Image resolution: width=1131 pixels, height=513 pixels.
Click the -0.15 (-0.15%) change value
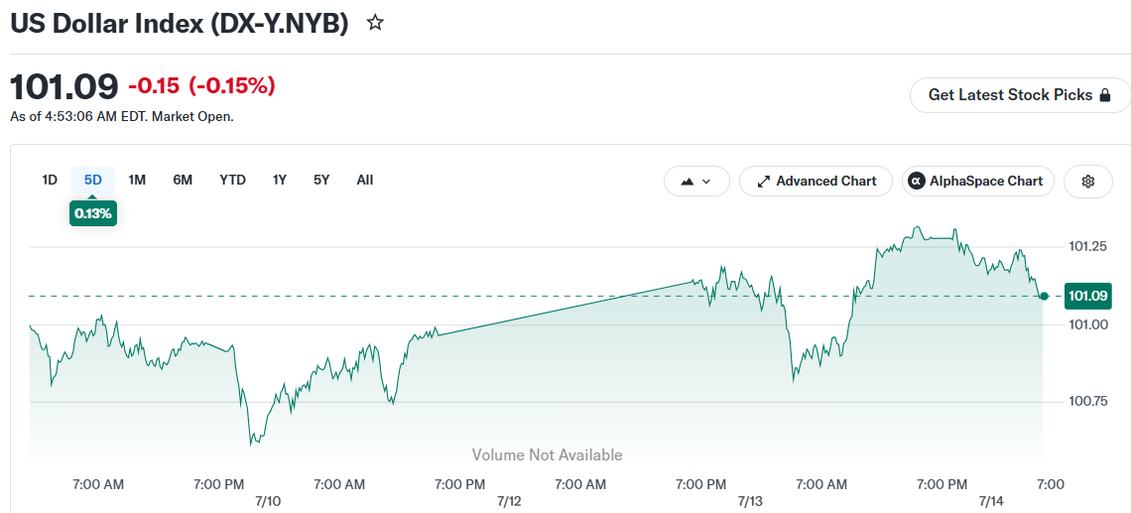(x=202, y=86)
